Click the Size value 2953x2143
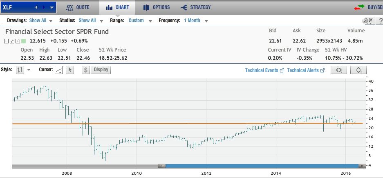Image resolution: width=383 pixels, height=178 pixels. (x=329, y=41)
